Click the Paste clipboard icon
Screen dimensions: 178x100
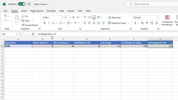(17, 18)
